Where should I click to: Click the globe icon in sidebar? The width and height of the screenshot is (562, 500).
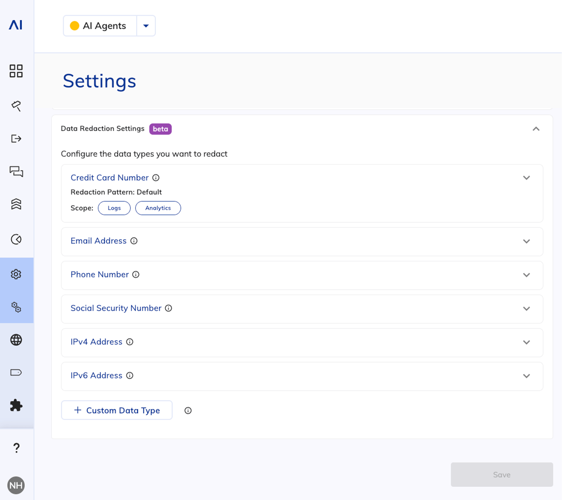pos(16,340)
